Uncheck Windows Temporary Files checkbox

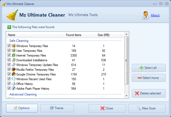[x=9, y=46]
